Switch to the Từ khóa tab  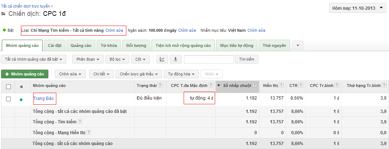tap(108, 45)
